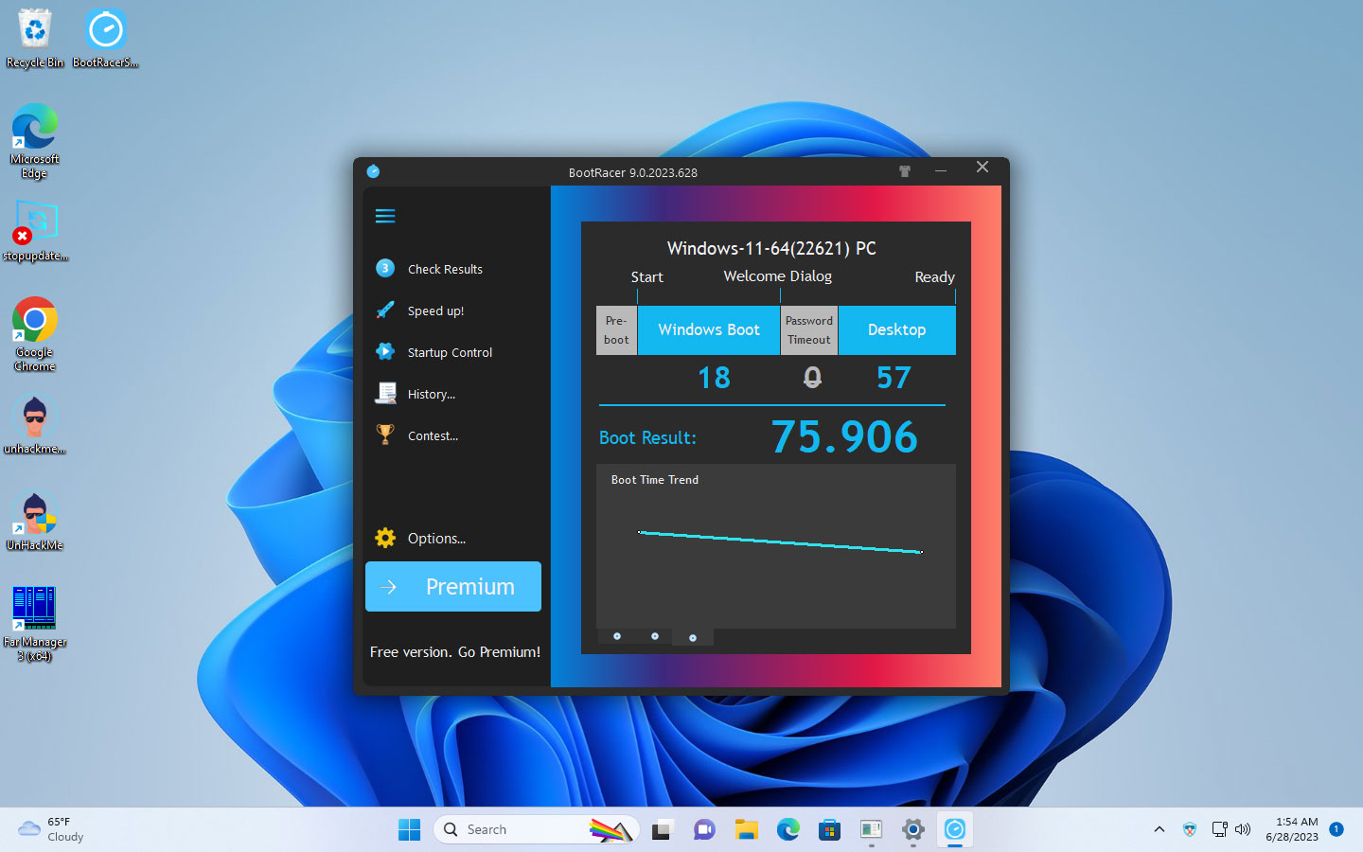This screenshot has width=1363, height=852.
Task: Open Options using the yellow gear icon
Action: (x=385, y=538)
